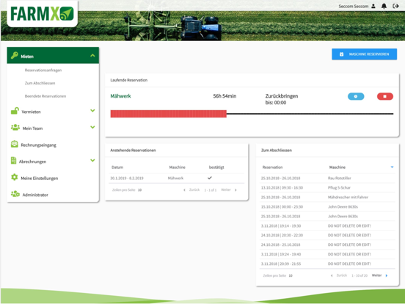Select upcoming reservation 30.1.2019 - 8.2.2019

176,178
